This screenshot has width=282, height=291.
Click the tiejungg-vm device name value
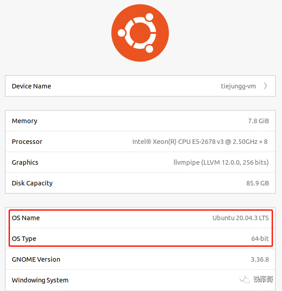pyautogui.click(x=238, y=86)
